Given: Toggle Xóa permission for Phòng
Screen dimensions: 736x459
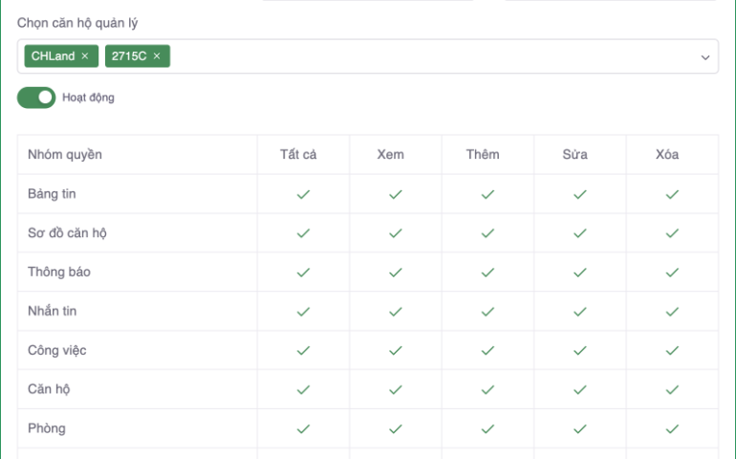Looking at the screenshot, I should 672,429.
